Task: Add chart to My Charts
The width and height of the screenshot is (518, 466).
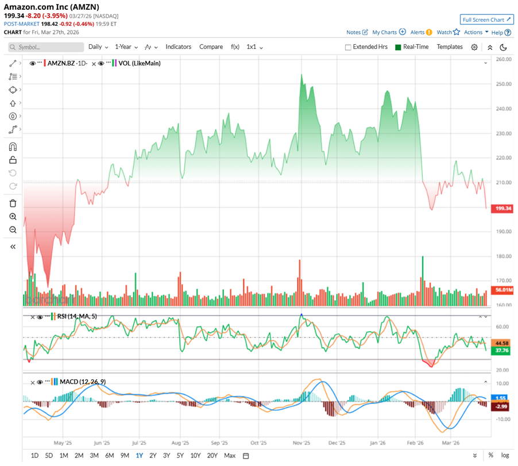Action: tap(403, 32)
